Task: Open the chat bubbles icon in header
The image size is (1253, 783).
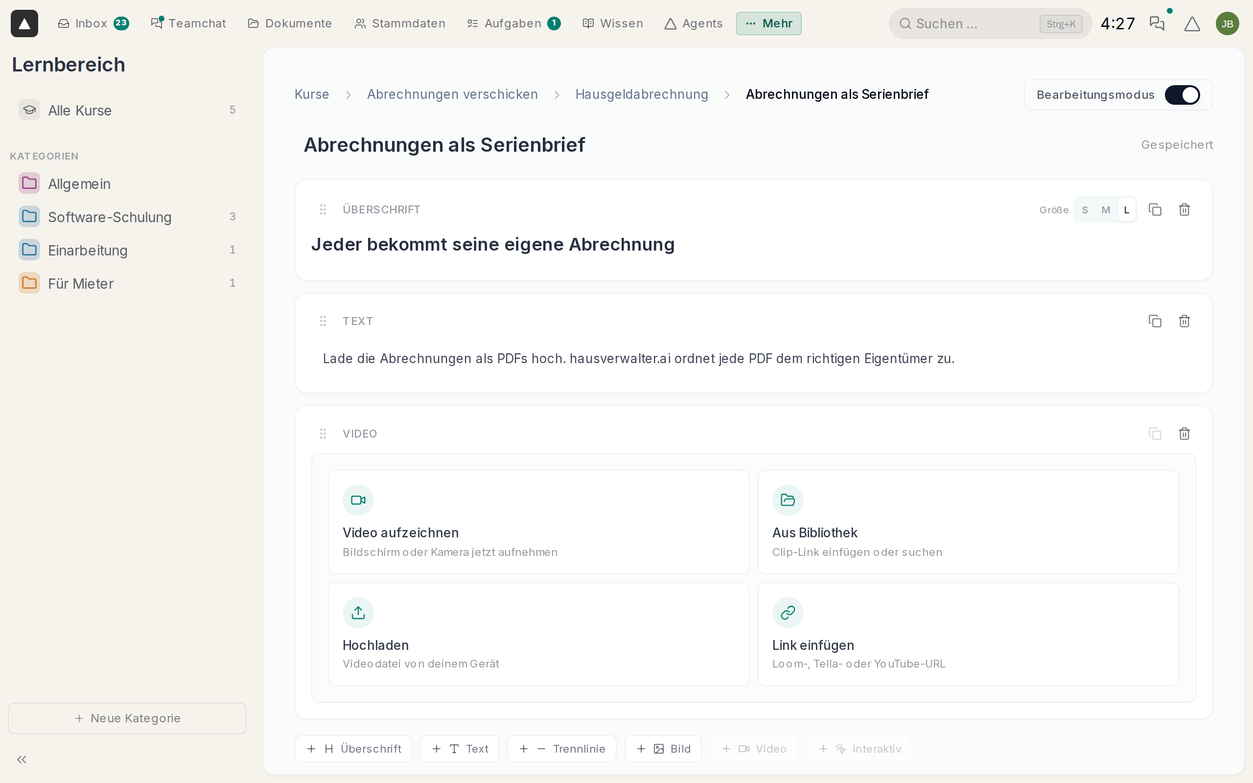Action: click(x=1157, y=24)
